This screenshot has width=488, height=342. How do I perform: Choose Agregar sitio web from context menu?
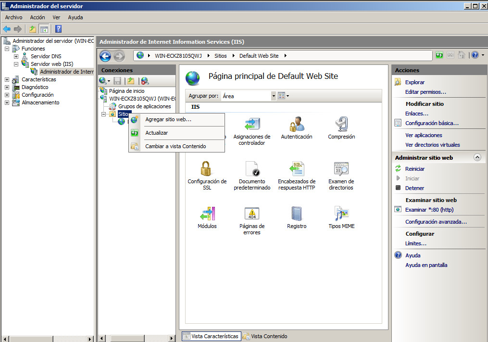coord(168,119)
